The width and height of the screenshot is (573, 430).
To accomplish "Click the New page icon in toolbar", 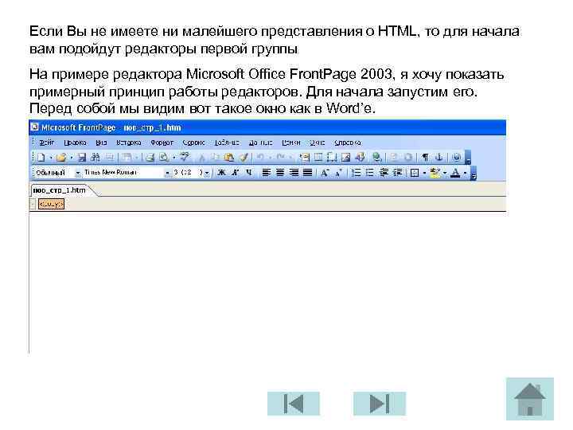I will point(41,158).
